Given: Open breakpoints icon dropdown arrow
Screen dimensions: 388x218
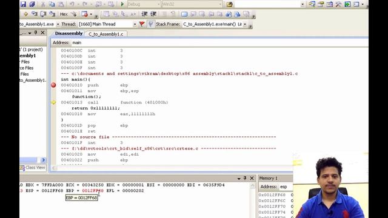Looking at the screenshot, I should pyautogui.click(x=91, y=14).
